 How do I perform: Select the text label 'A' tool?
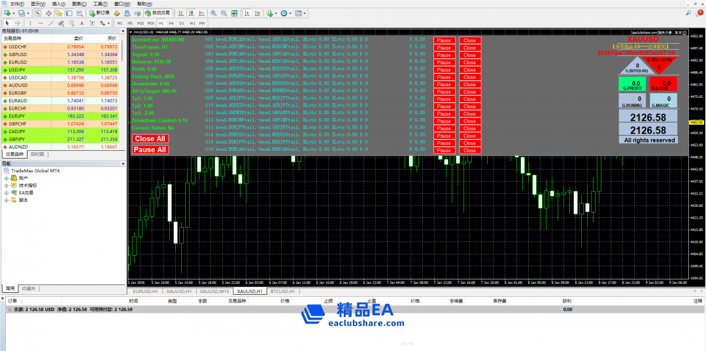tap(81, 23)
